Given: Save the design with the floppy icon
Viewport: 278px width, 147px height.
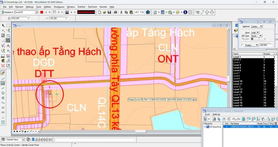Looking at the screenshot, I should [109, 12].
